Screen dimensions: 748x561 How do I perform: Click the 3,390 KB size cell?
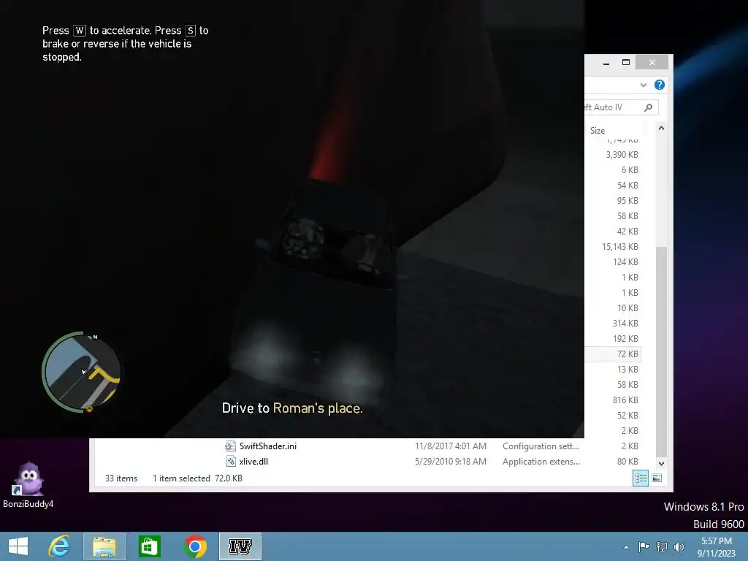pos(622,155)
